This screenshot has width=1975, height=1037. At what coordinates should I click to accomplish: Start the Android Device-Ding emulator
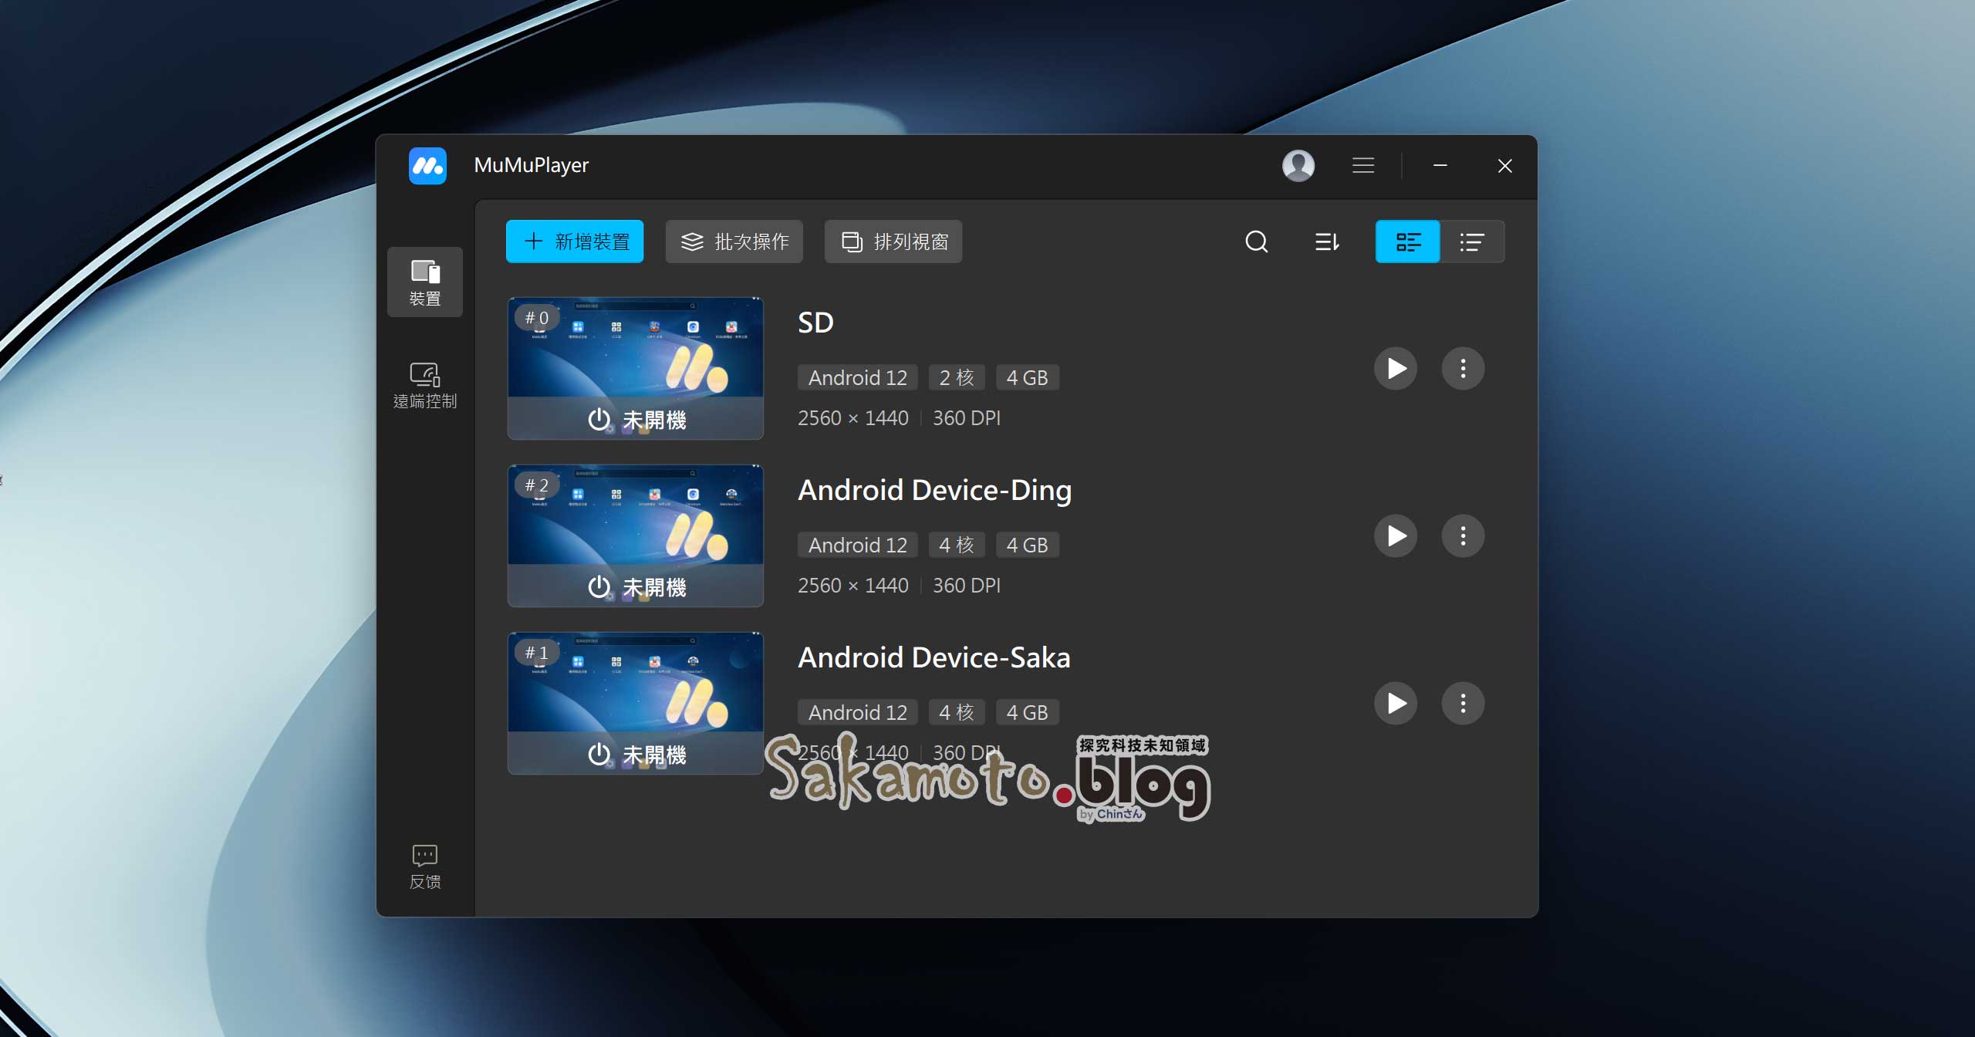pos(1396,535)
